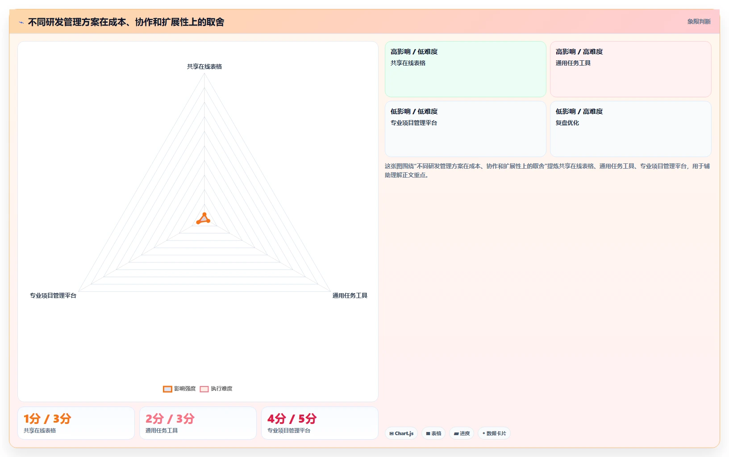
Task: Click 通用任务工具 text in pink quadrant card
Action: pyautogui.click(x=573, y=63)
